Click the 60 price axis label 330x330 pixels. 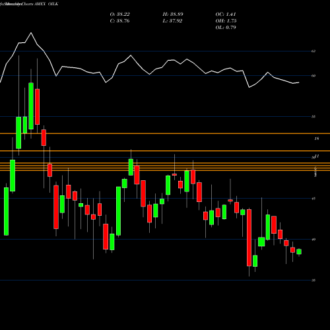pyautogui.click(x=313, y=76)
